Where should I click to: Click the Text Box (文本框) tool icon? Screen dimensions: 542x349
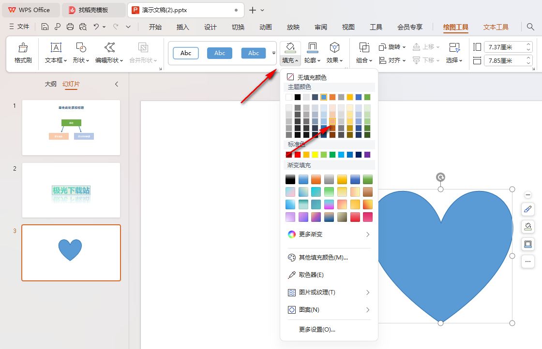(x=56, y=48)
